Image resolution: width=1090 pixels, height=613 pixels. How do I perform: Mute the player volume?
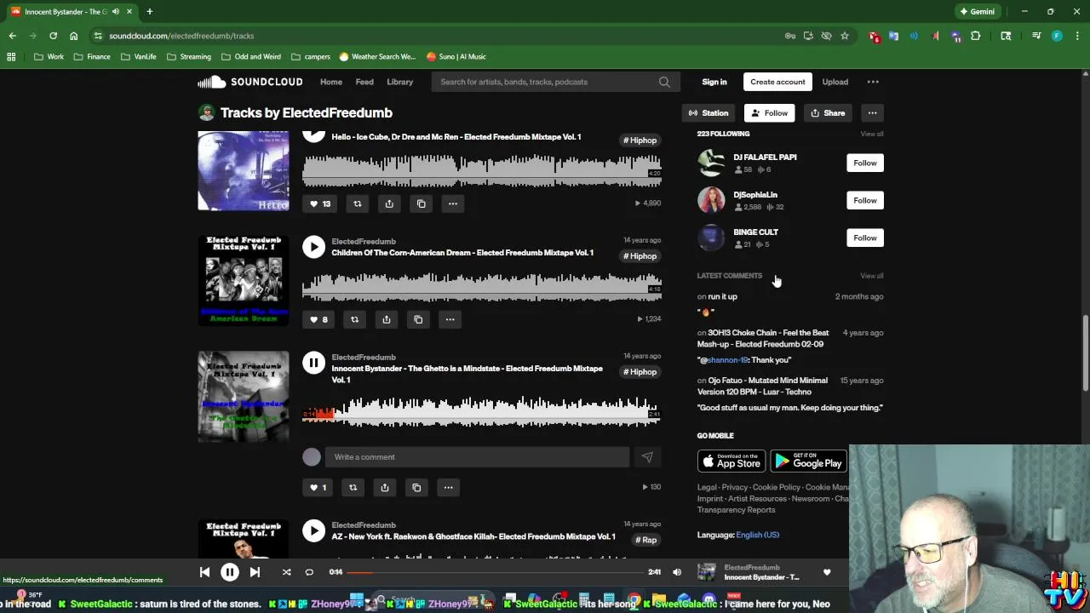point(677,572)
